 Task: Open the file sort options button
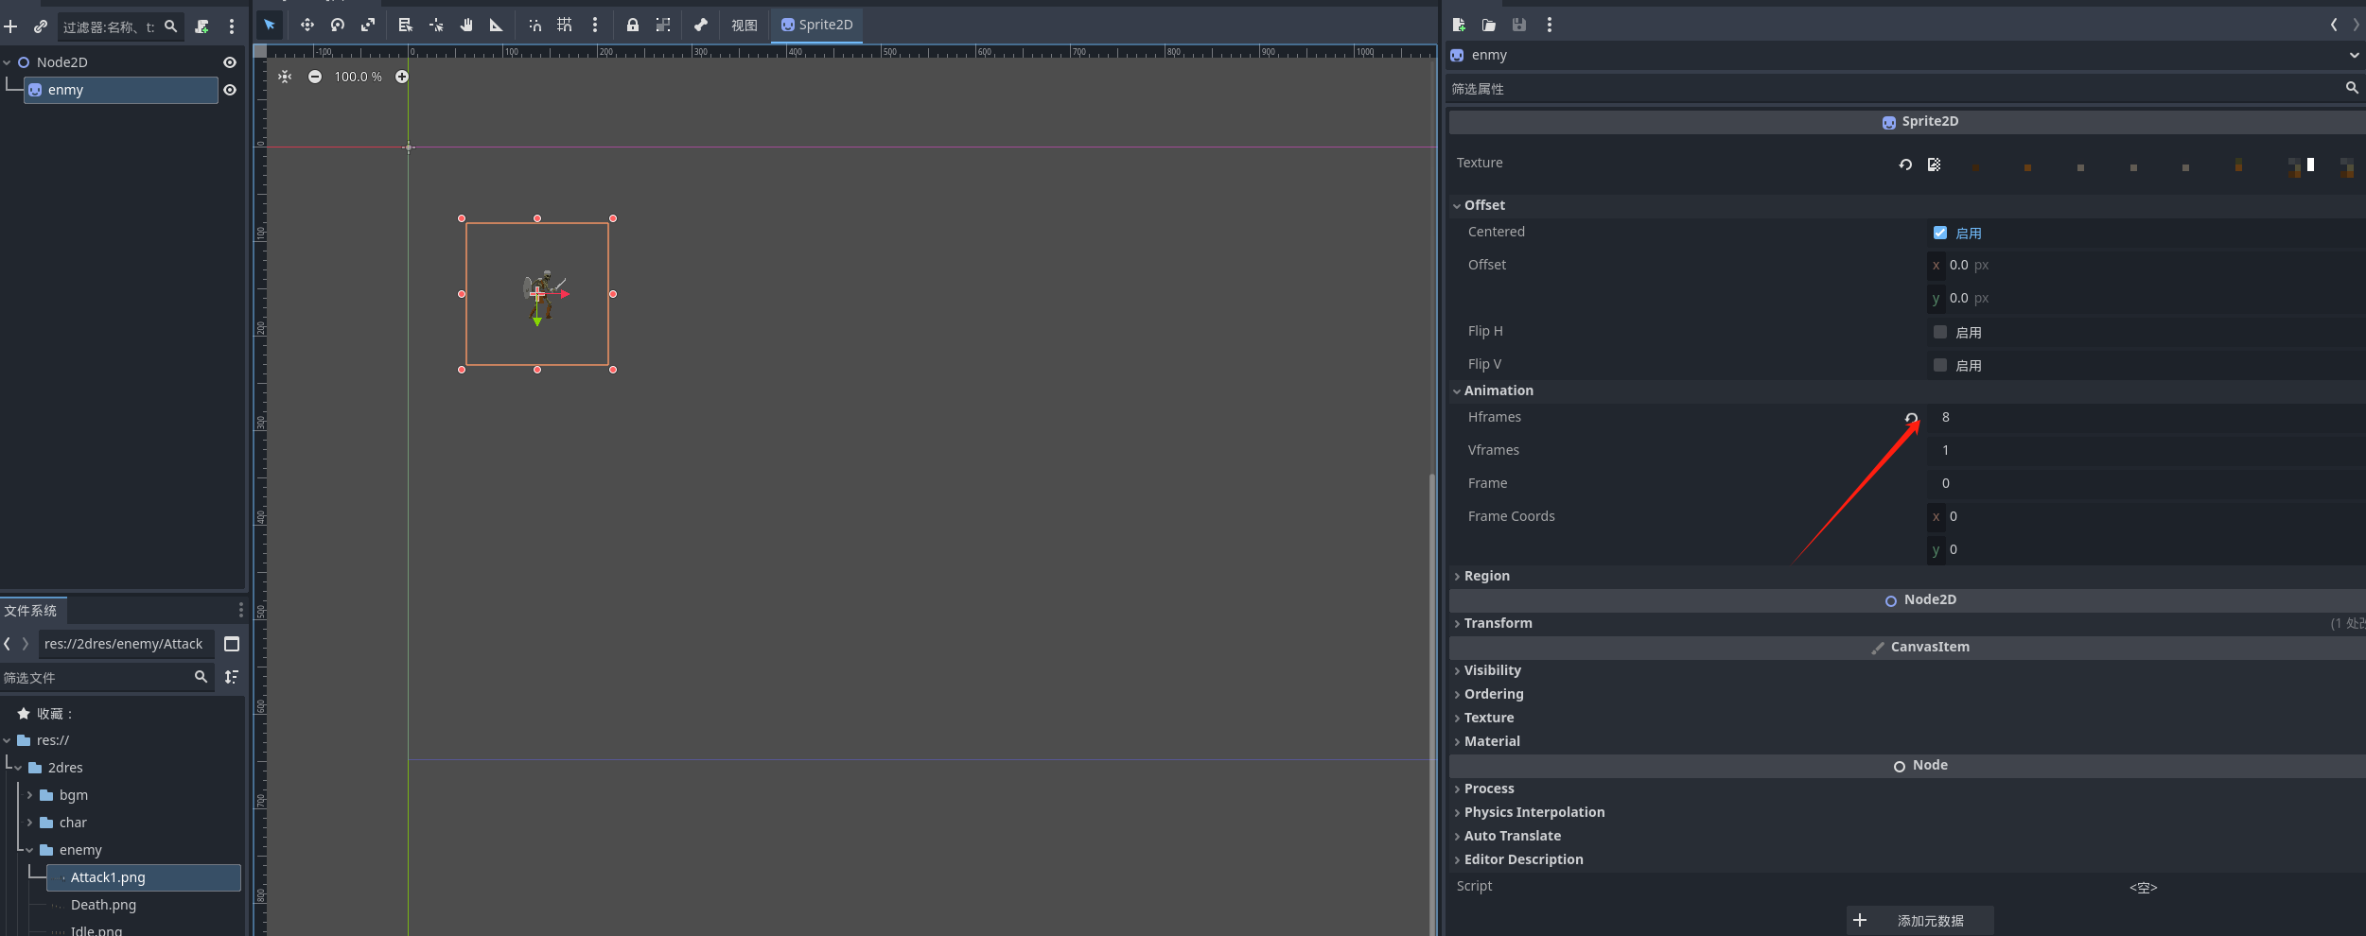pyautogui.click(x=232, y=677)
